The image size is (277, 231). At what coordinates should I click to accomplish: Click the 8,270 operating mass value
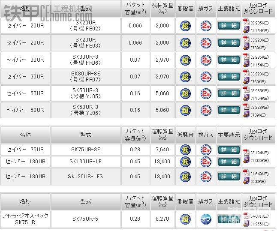click(x=162, y=219)
